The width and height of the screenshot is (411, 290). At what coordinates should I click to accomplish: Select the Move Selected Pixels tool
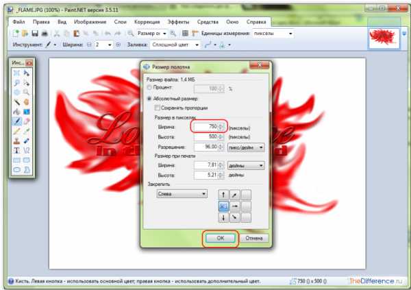(x=27, y=73)
